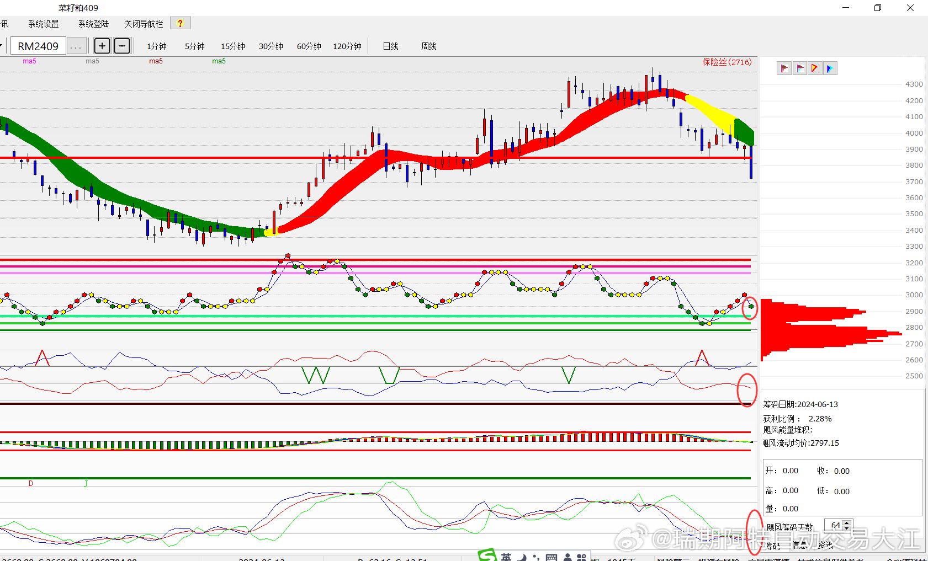Open Sogou toolbox grid icon
This screenshot has width=928, height=561.
(581, 557)
